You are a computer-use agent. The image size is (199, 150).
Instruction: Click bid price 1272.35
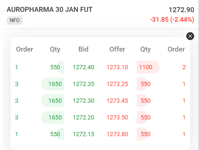83,84
